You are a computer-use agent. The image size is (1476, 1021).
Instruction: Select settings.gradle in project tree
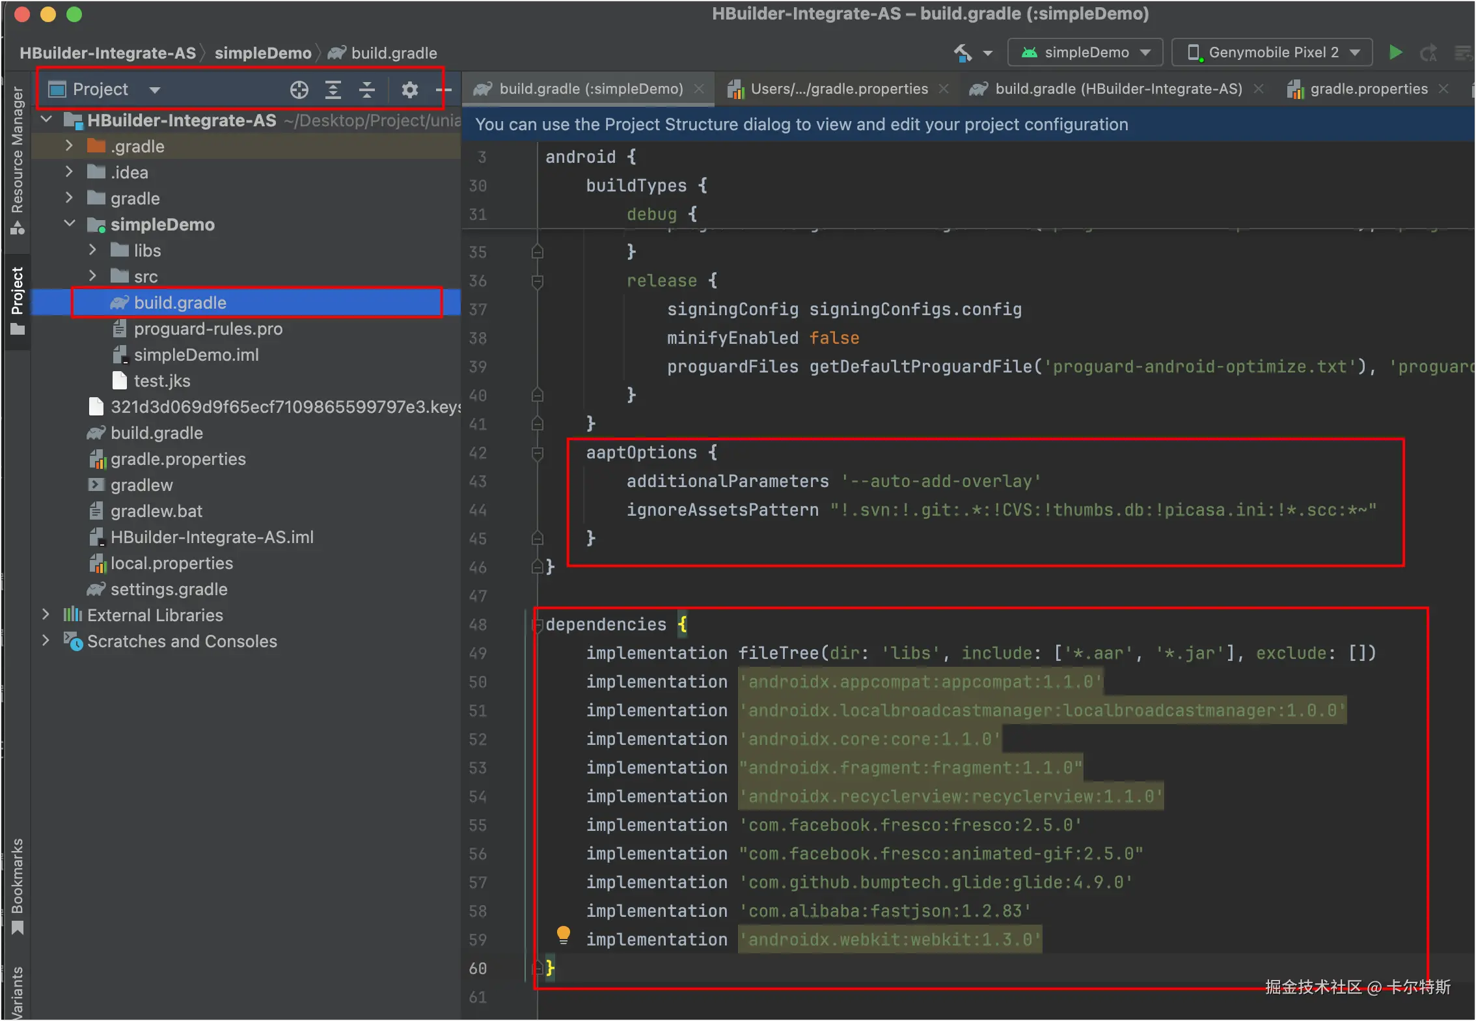[169, 589]
